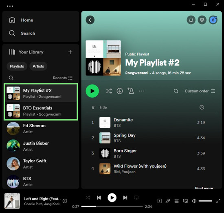Open Search in the sidebar
Viewport: 224px width, 213px height.
pos(22,33)
